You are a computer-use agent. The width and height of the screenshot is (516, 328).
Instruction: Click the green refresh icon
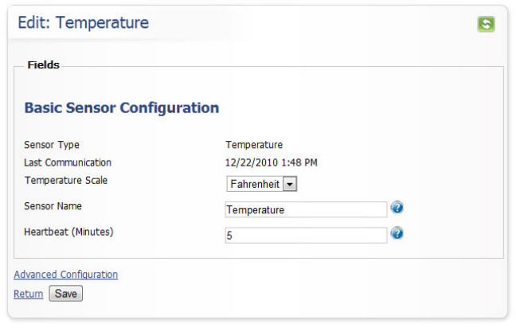486,24
